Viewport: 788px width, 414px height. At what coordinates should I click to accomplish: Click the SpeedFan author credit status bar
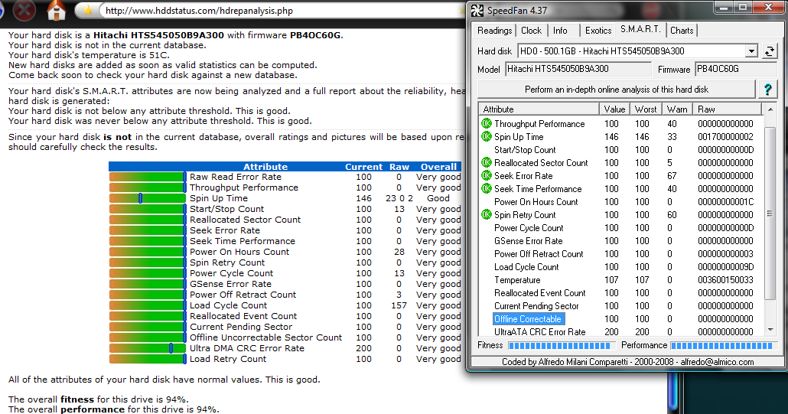pos(627,362)
